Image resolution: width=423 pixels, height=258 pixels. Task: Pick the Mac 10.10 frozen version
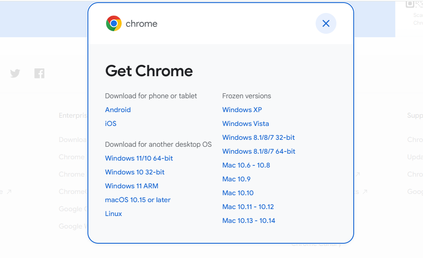click(x=238, y=193)
